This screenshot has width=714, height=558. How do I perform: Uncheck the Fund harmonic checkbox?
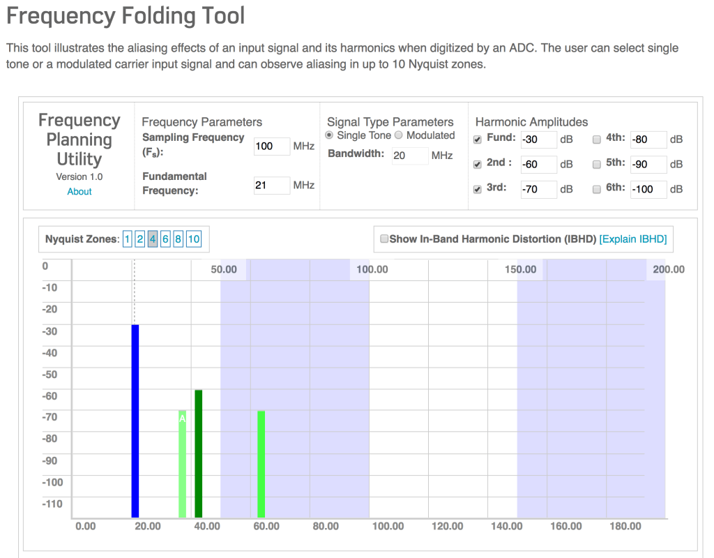pyautogui.click(x=478, y=139)
